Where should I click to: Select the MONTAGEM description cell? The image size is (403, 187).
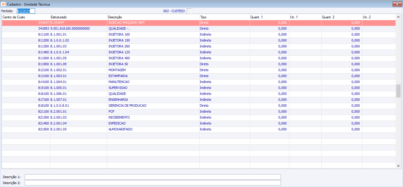153,70
